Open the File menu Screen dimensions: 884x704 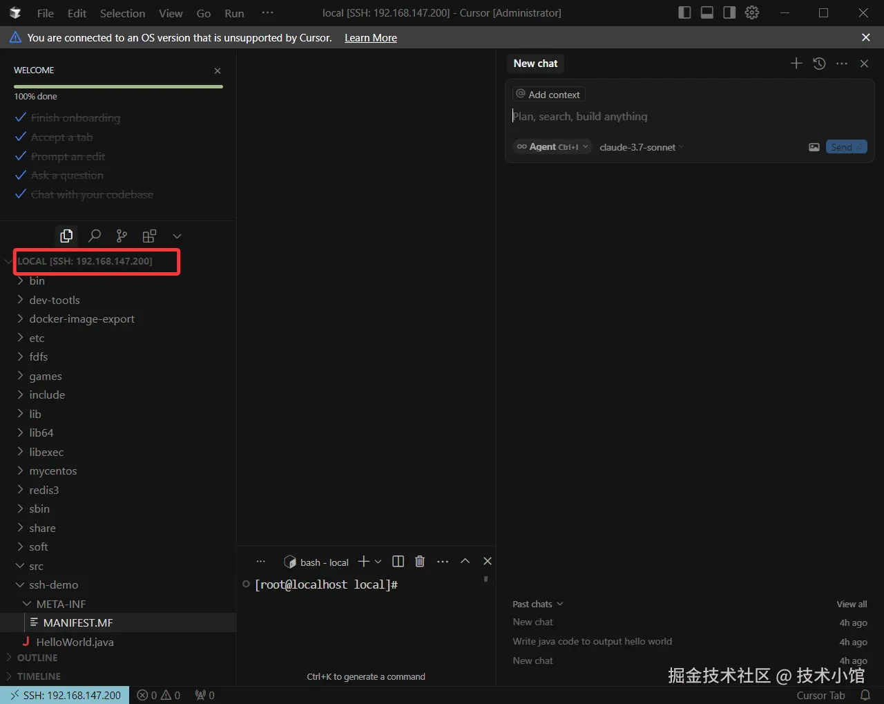[45, 13]
